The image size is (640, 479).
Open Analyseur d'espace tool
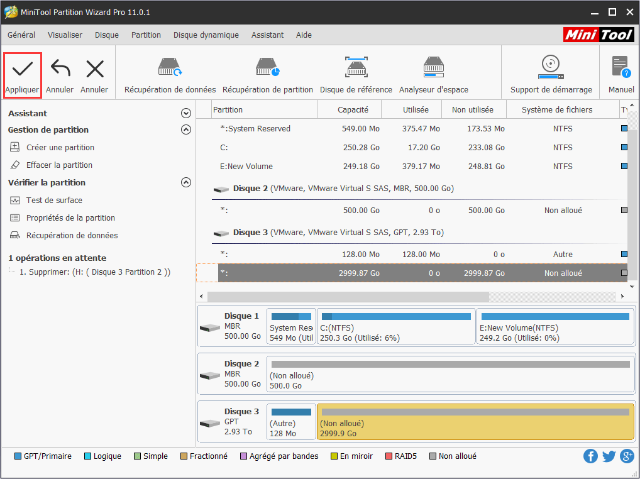(x=433, y=67)
